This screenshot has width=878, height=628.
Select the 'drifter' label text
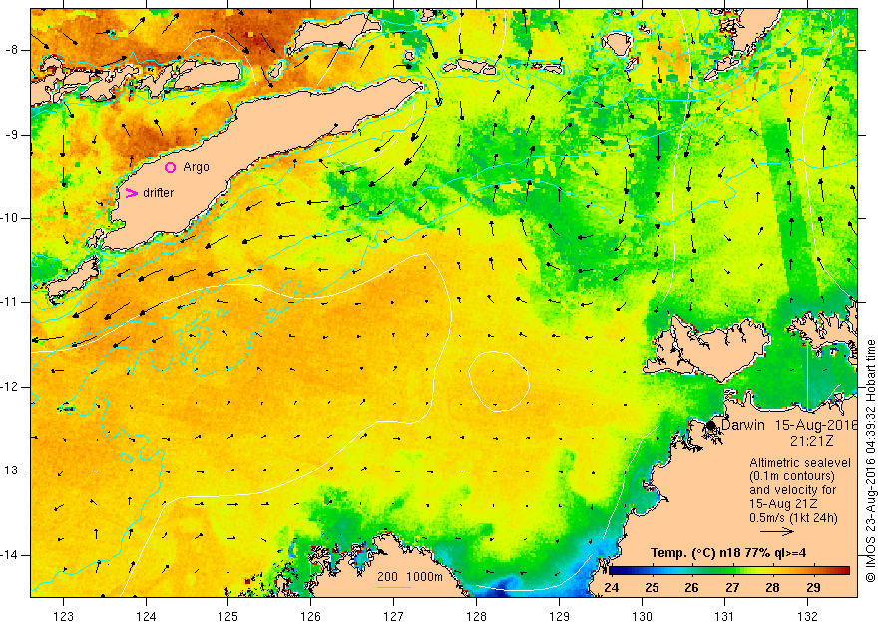coord(158,193)
